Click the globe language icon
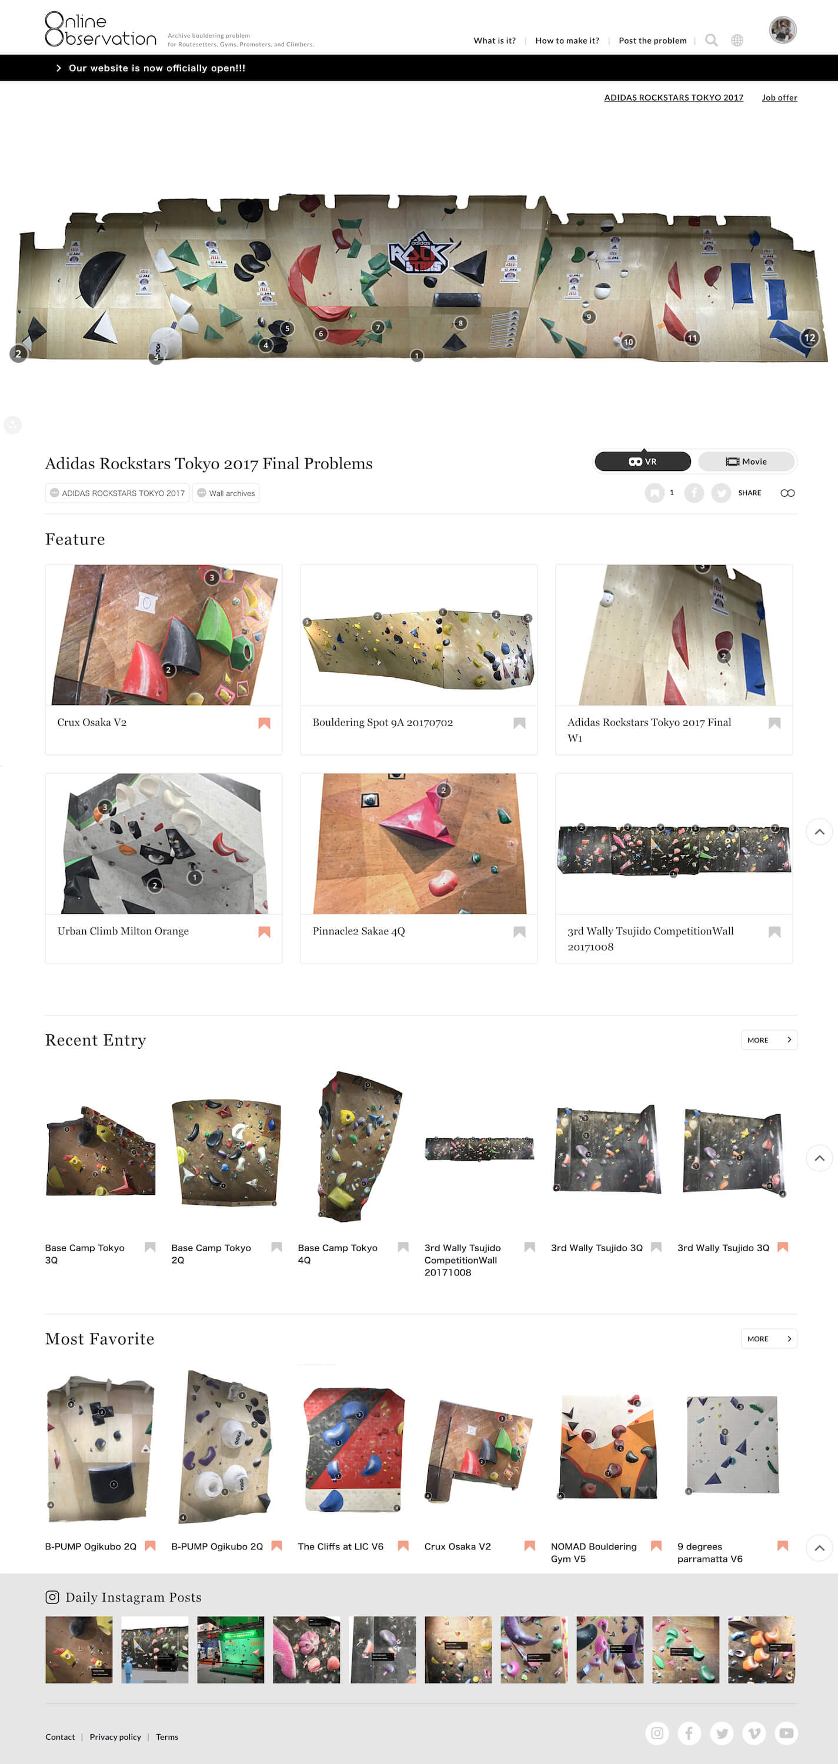The image size is (838, 1764). 737,41
